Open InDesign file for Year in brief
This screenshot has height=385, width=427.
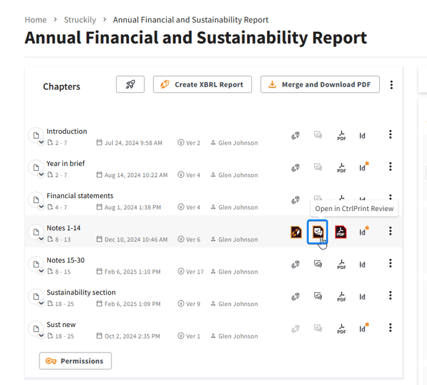click(x=363, y=168)
